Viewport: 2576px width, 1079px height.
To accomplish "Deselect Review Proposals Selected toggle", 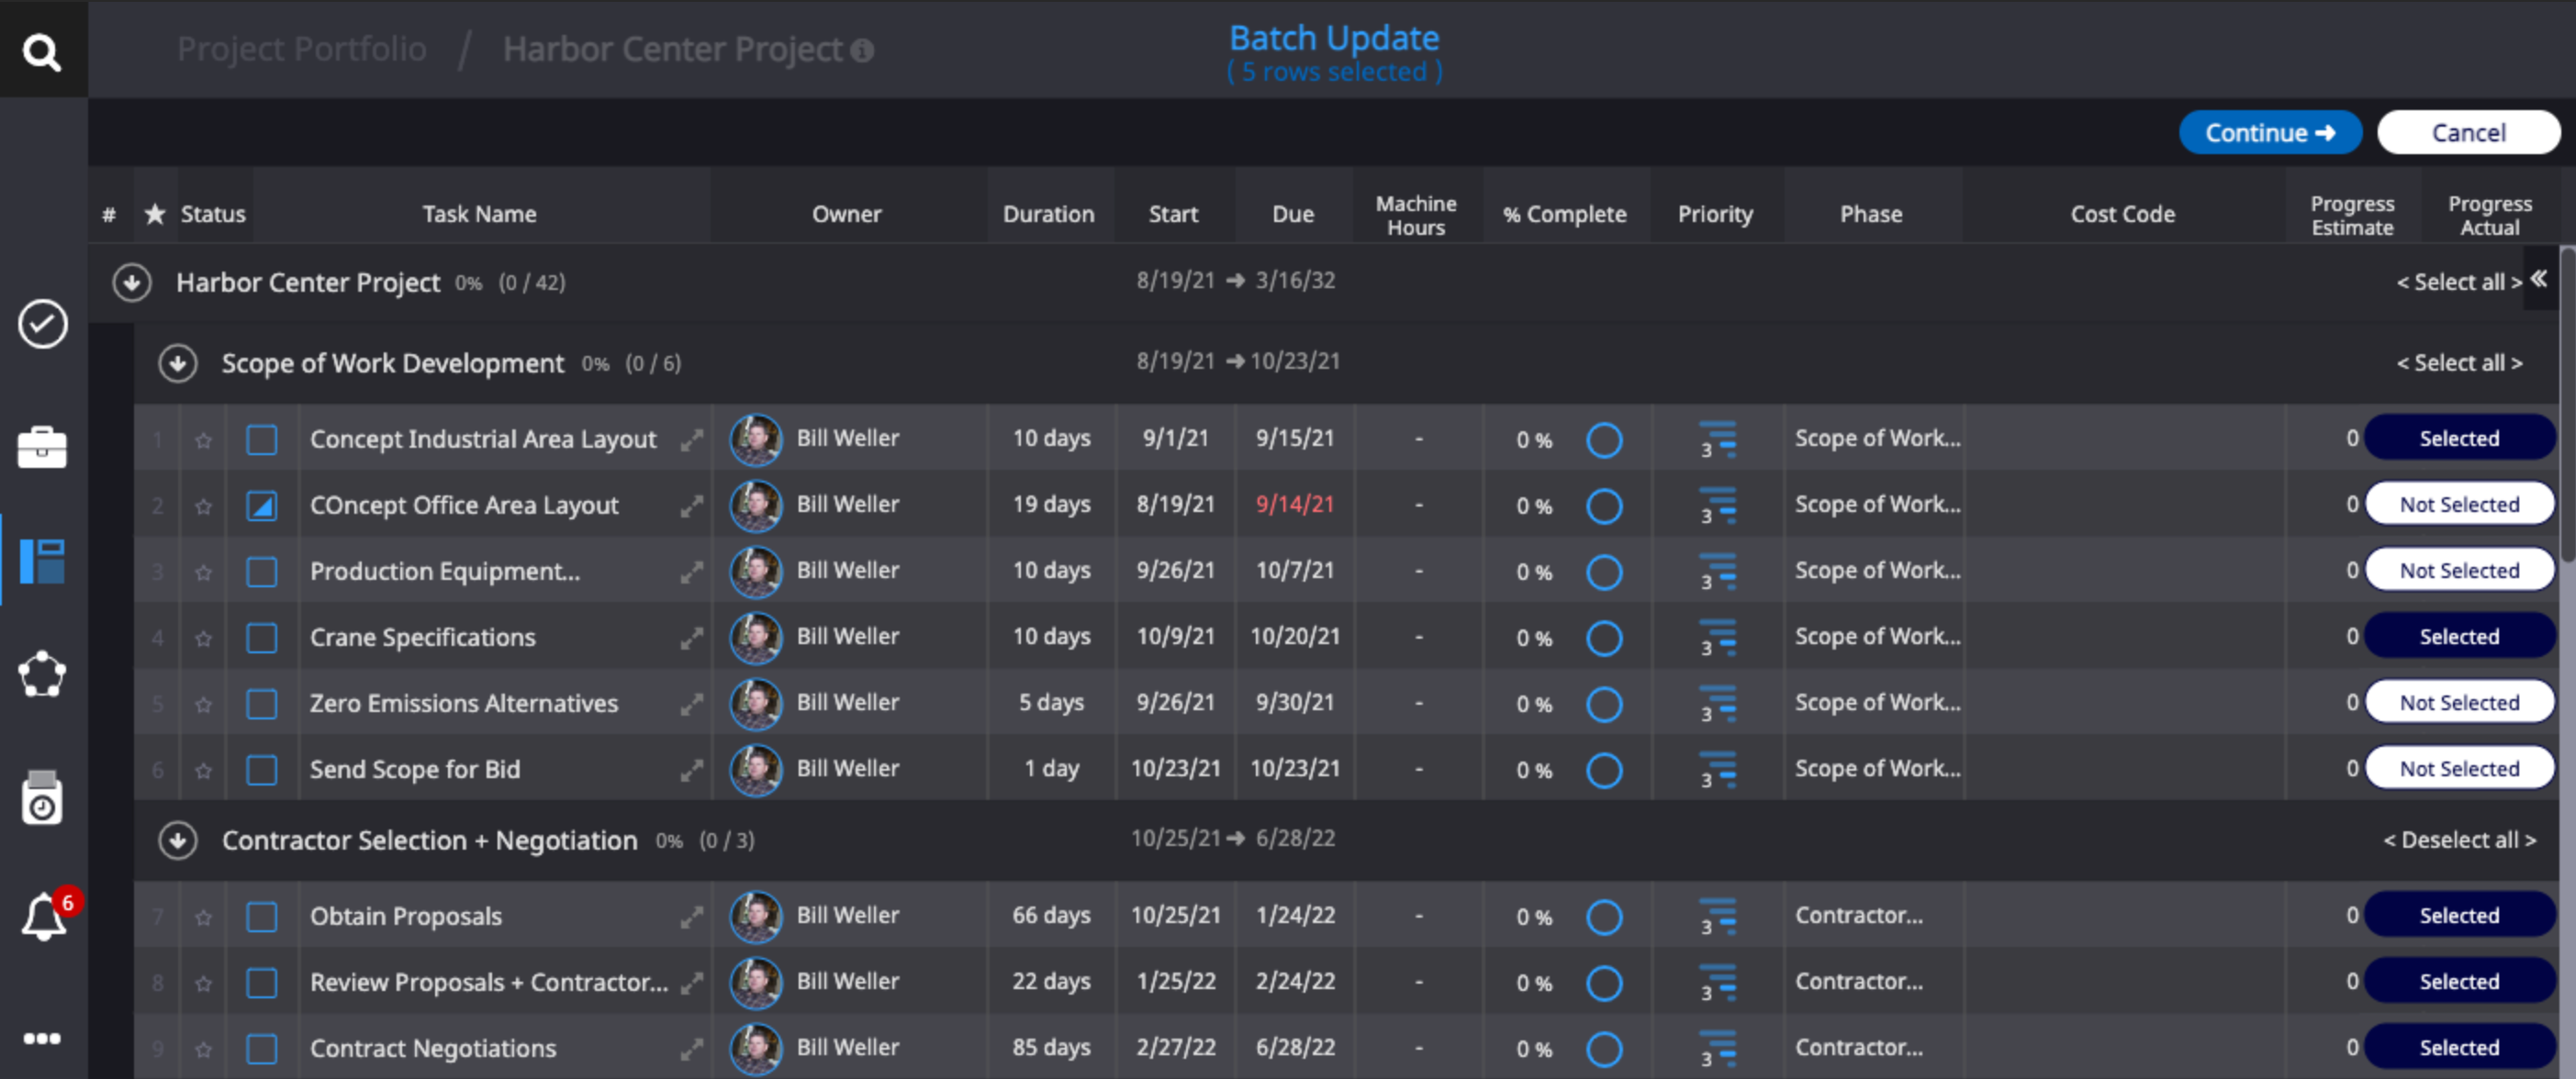I will [x=2459, y=980].
